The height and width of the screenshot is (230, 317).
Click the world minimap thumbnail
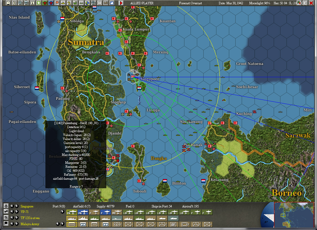(x=294, y=215)
